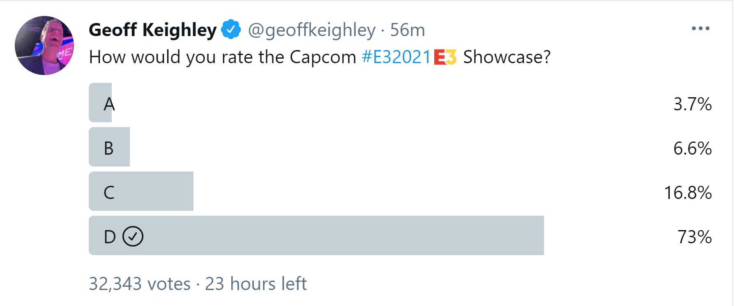Image resolution: width=735 pixels, height=306 pixels.
Task: Click the 73% result for option D
Action: click(x=694, y=237)
